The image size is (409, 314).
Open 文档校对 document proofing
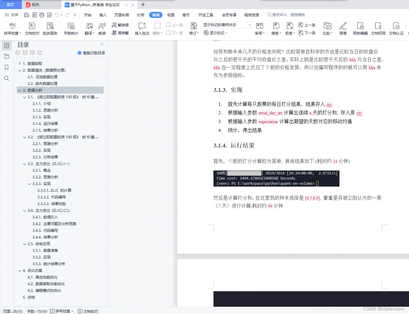32,28
